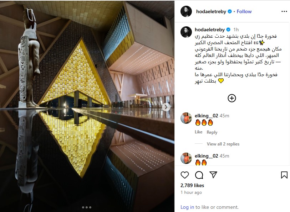Advance to the next carousel photo

point(166,107)
